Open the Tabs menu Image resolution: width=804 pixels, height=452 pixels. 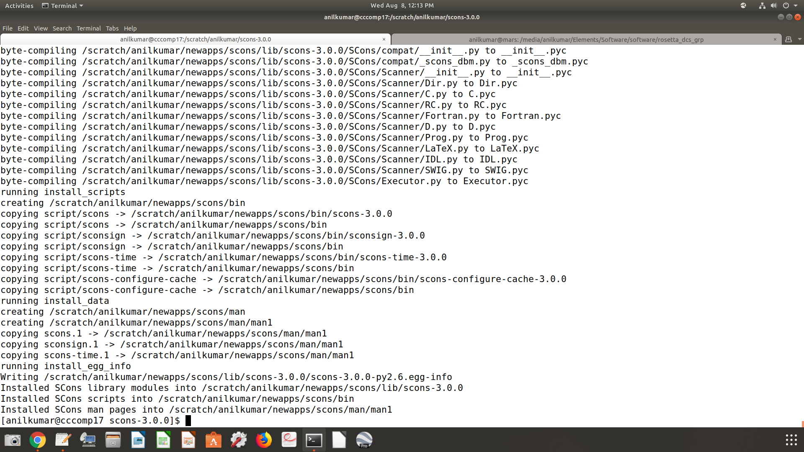(112, 28)
